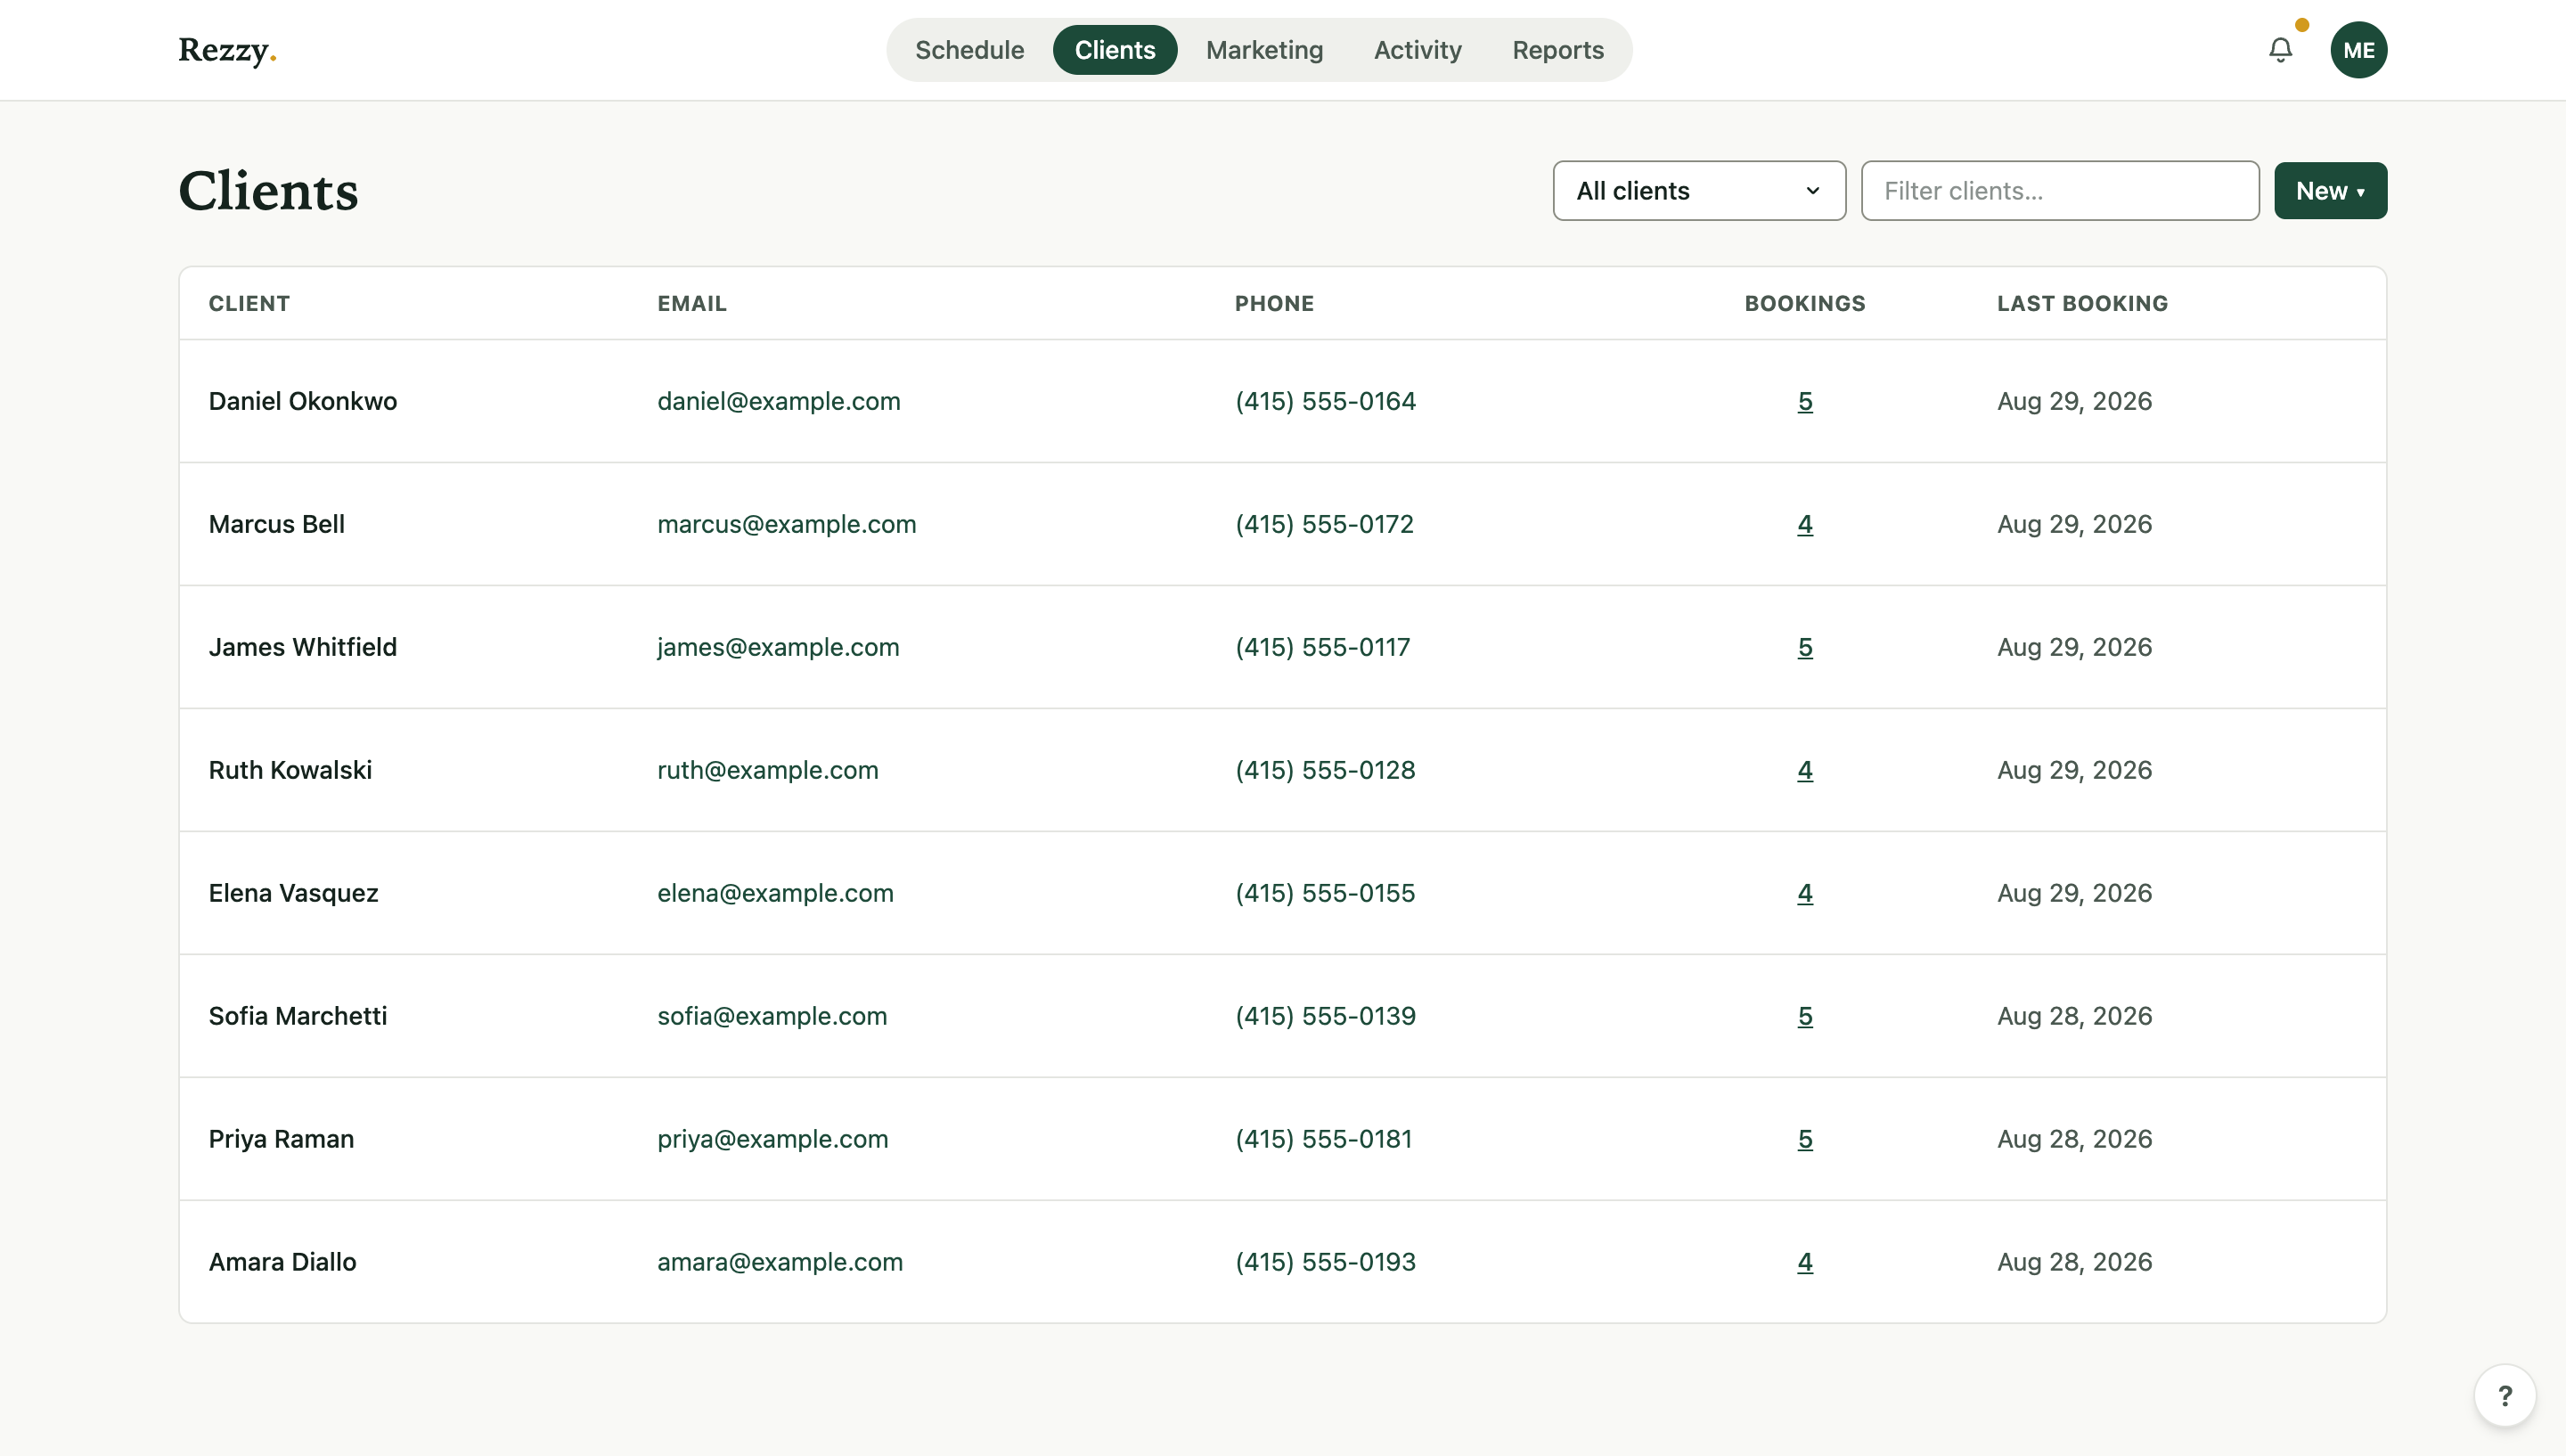Select the Clients tab
The height and width of the screenshot is (1456, 2566).
(x=1115, y=50)
